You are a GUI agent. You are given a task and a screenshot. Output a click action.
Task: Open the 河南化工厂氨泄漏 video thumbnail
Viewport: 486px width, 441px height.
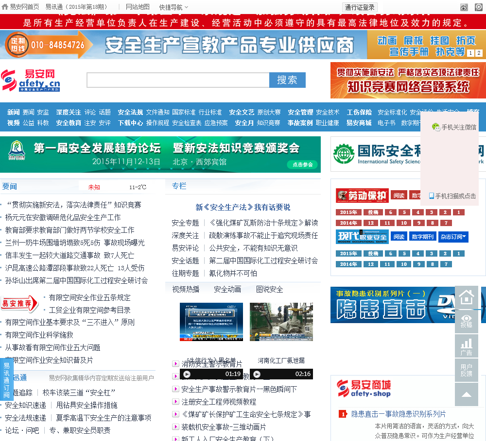281,322
